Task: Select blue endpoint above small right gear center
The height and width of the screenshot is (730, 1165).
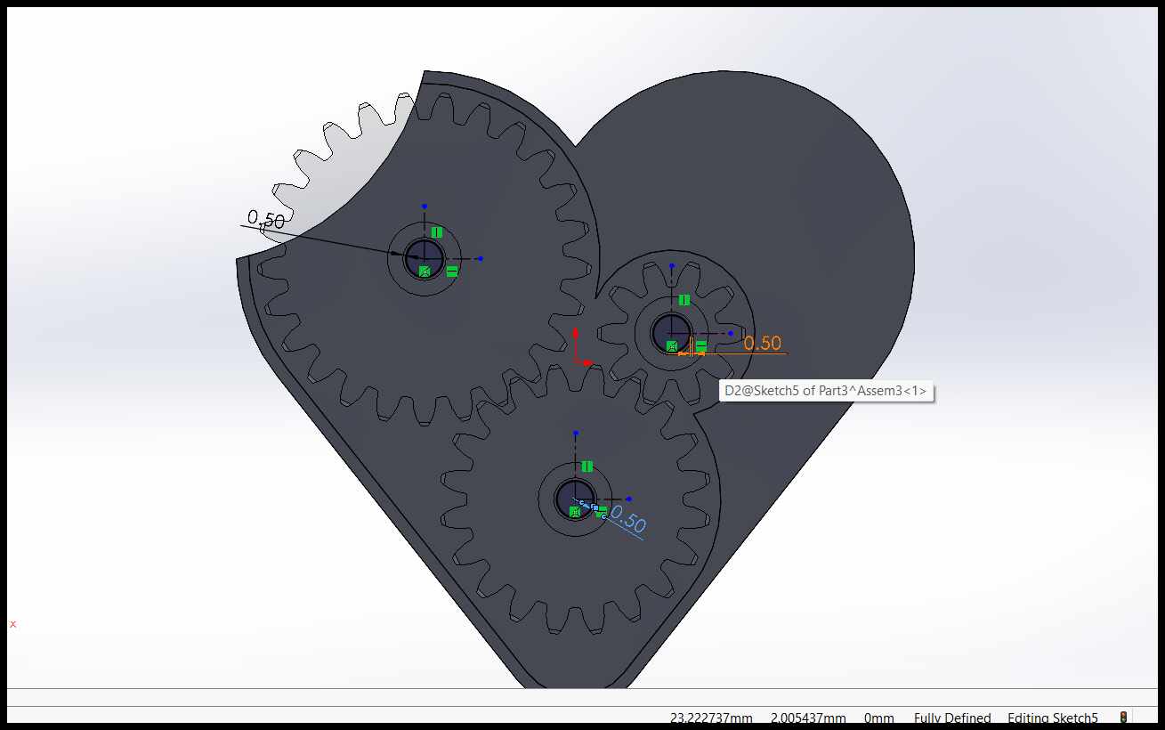Action: coord(671,266)
